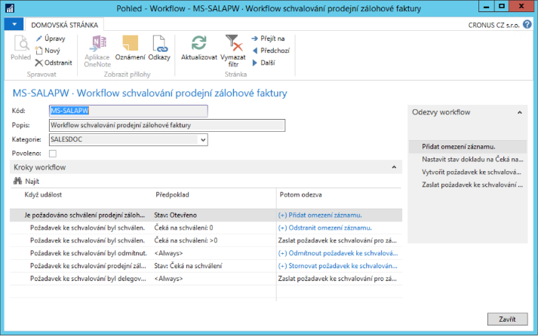Image resolution: width=538 pixels, height=336 pixels.
Task: Click the Najít binoculars icon
Action: 17,181
